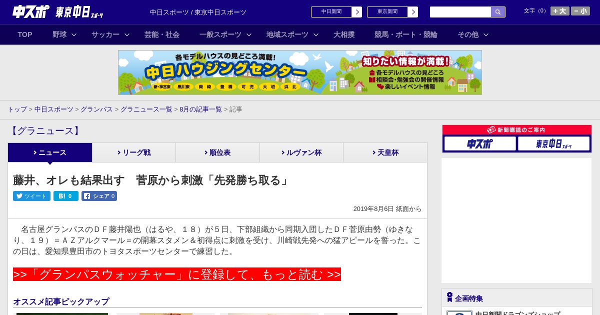Click the Facebook シェア button

pyautogui.click(x=99, y=196)
